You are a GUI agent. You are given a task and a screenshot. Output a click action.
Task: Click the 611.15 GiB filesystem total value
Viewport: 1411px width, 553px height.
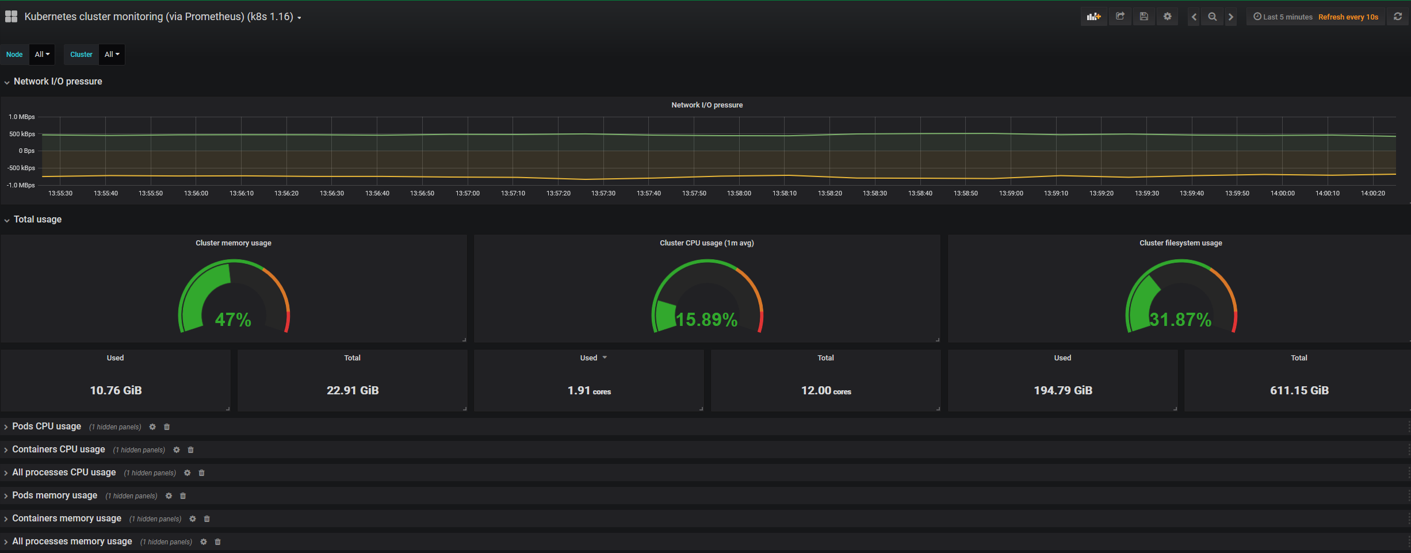pos(1299,390)
